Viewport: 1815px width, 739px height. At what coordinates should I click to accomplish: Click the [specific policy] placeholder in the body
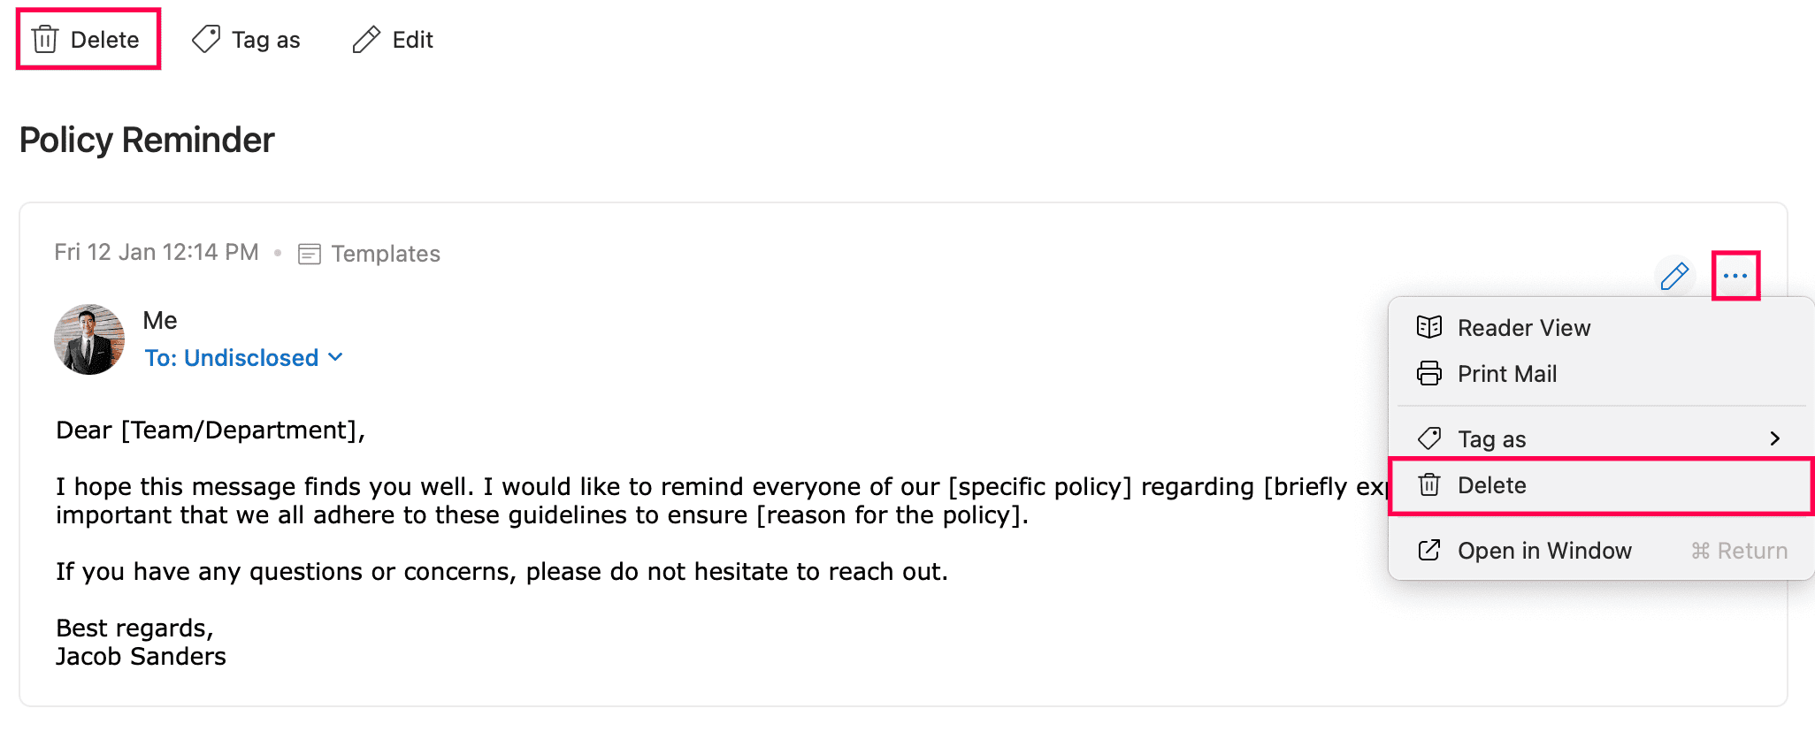tap(1039, 487)
